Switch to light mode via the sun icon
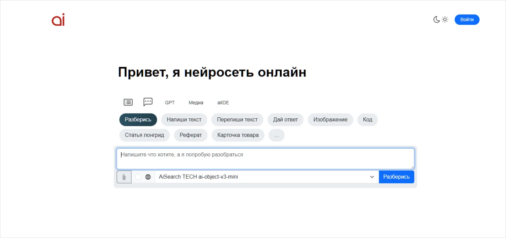 click(445, 20)
